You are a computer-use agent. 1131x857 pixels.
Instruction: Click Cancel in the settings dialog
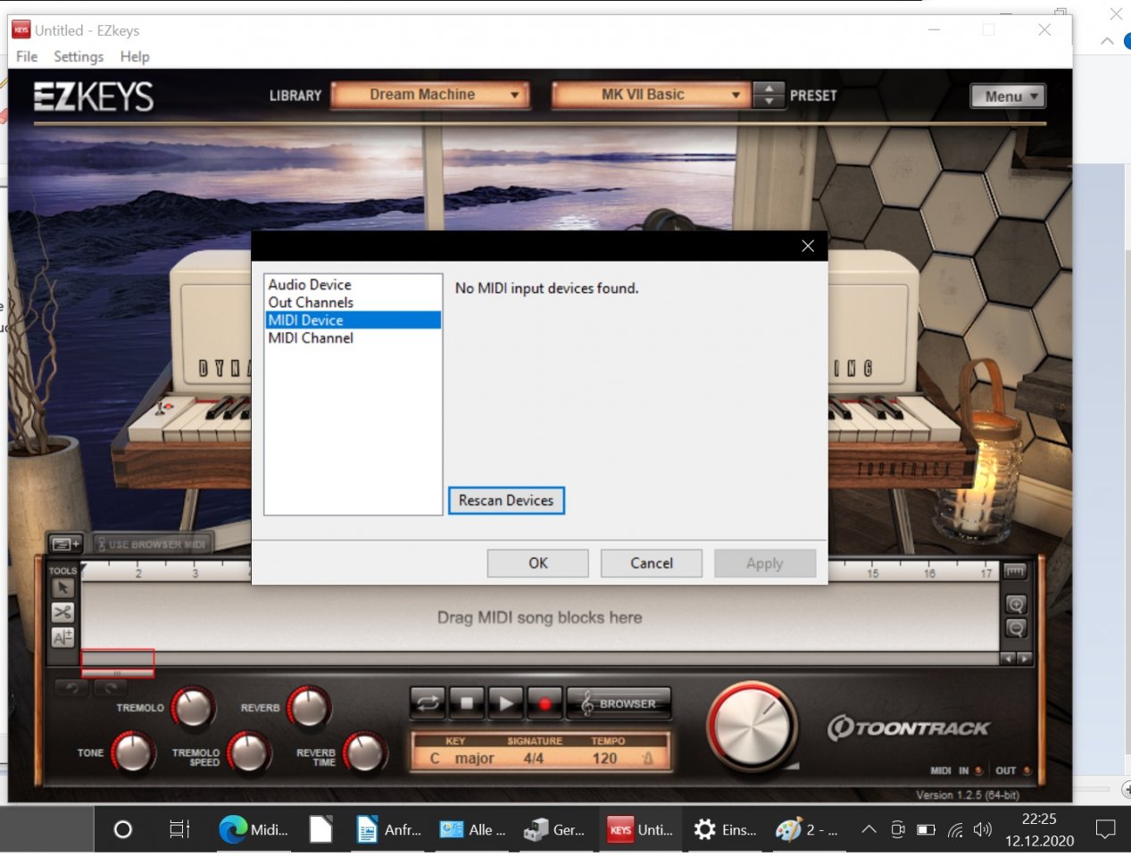pyautogui.click(x=652, y=563)
